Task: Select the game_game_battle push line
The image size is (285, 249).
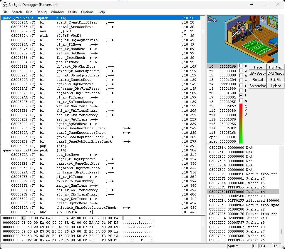Action: [100, 151]
